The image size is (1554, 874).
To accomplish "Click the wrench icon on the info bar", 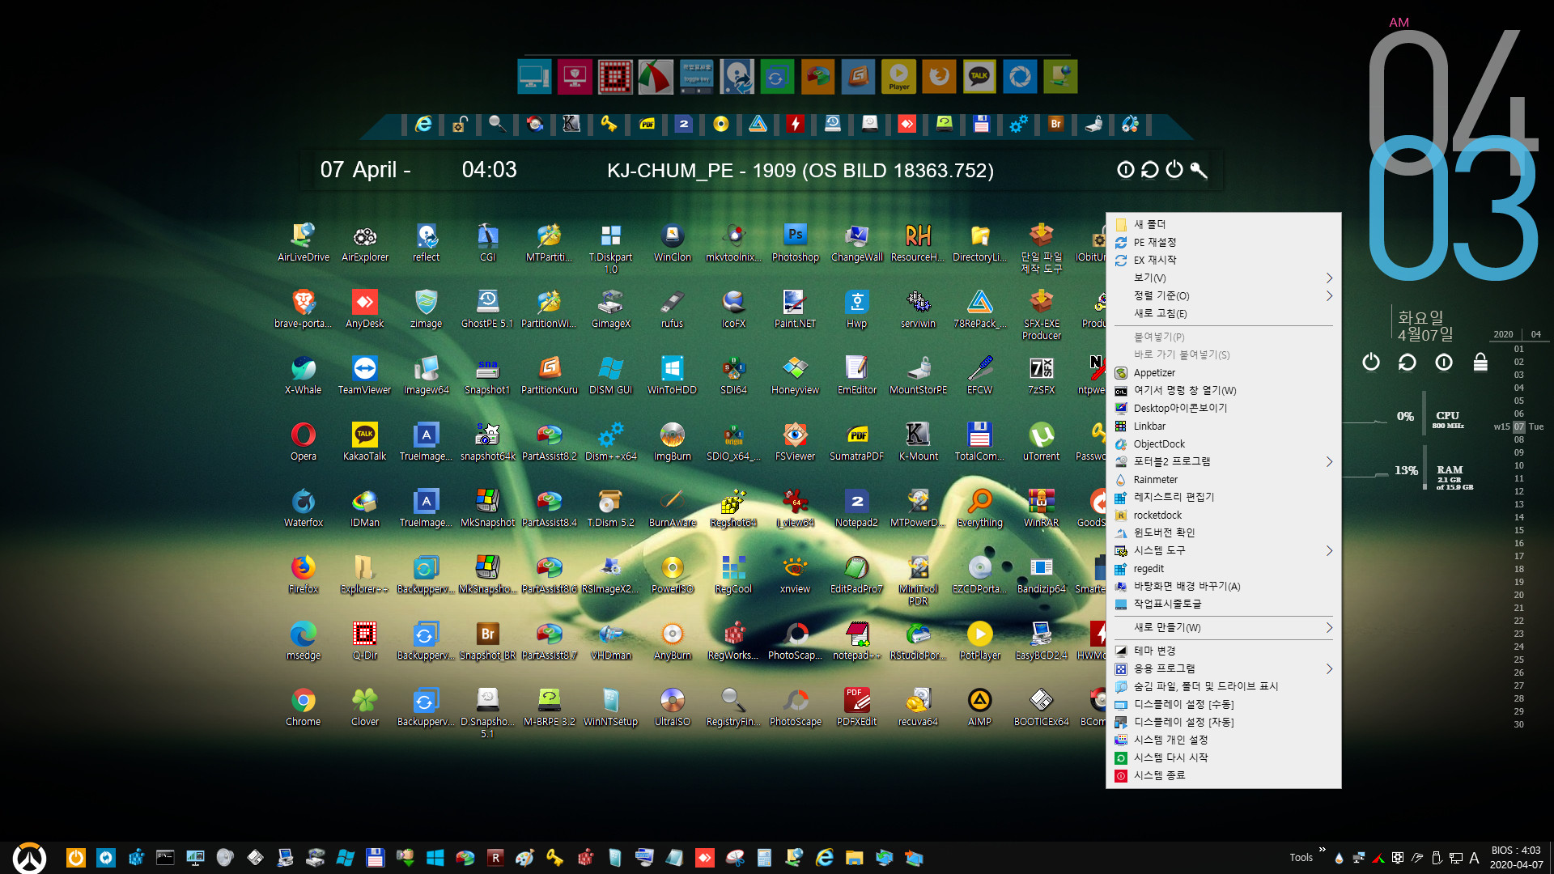I will click(1199, 170).
